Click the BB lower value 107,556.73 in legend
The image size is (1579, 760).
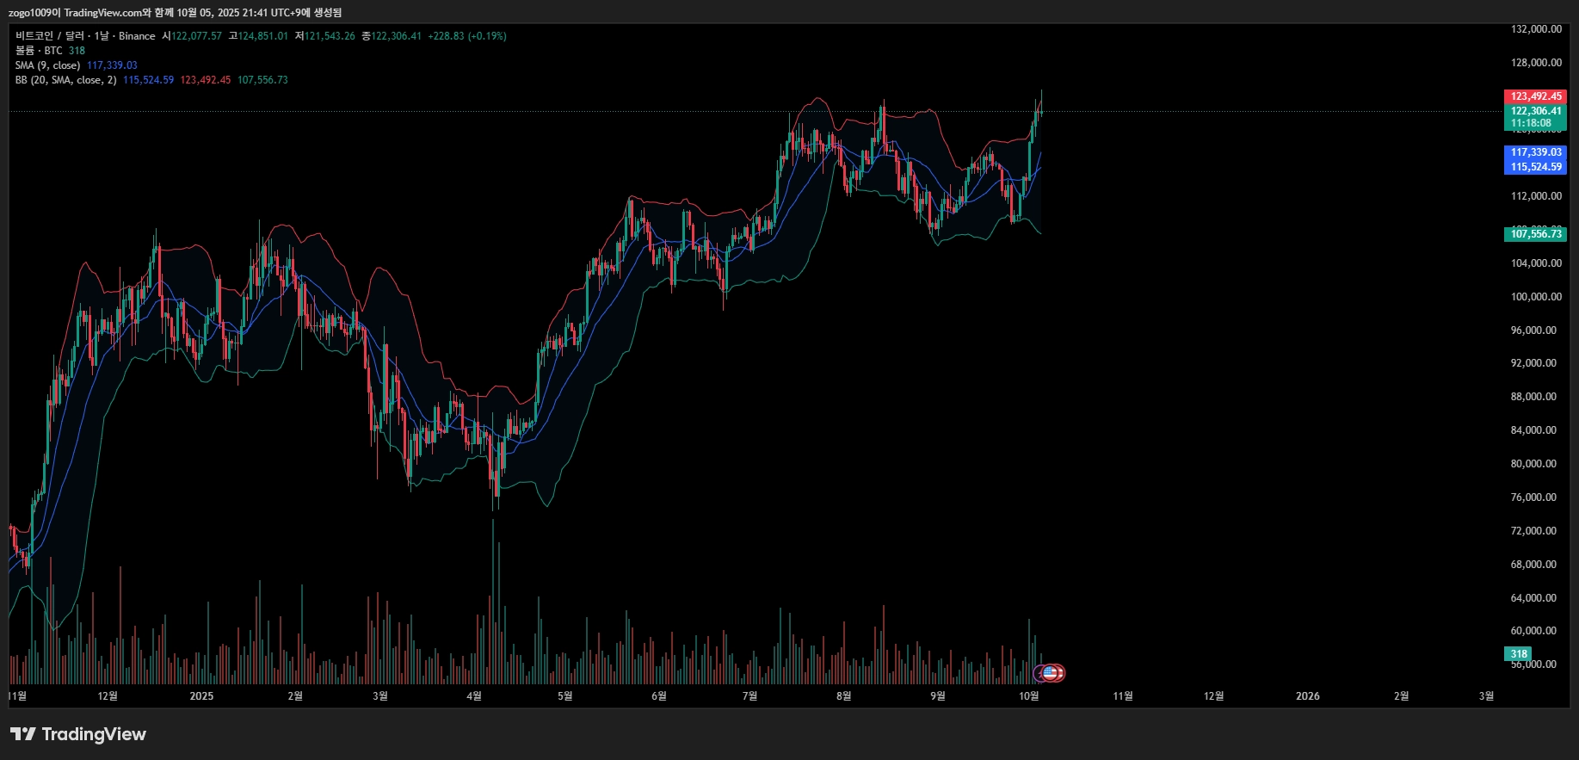point(262,80)
